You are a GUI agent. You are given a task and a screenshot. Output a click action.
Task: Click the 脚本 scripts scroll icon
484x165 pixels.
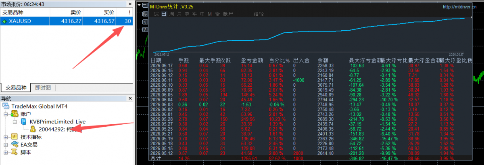[x=15, y=152]
